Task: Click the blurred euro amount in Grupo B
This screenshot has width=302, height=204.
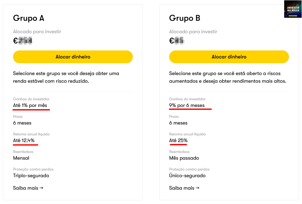Action: [x=177, y=41]
